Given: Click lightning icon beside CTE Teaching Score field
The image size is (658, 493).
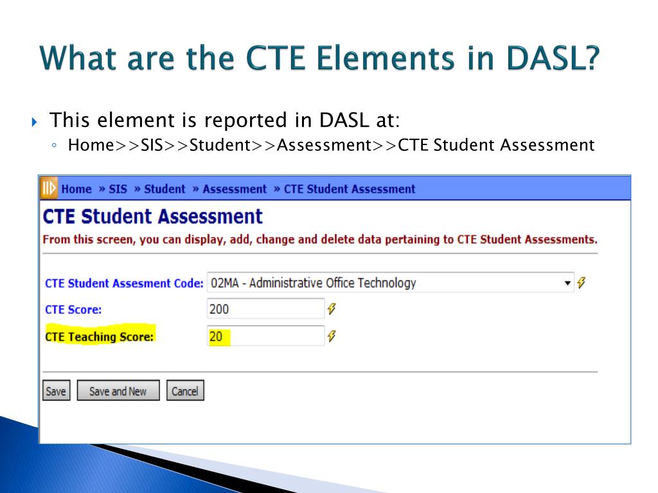Looking at the screenshot, I should coord(332,336).
